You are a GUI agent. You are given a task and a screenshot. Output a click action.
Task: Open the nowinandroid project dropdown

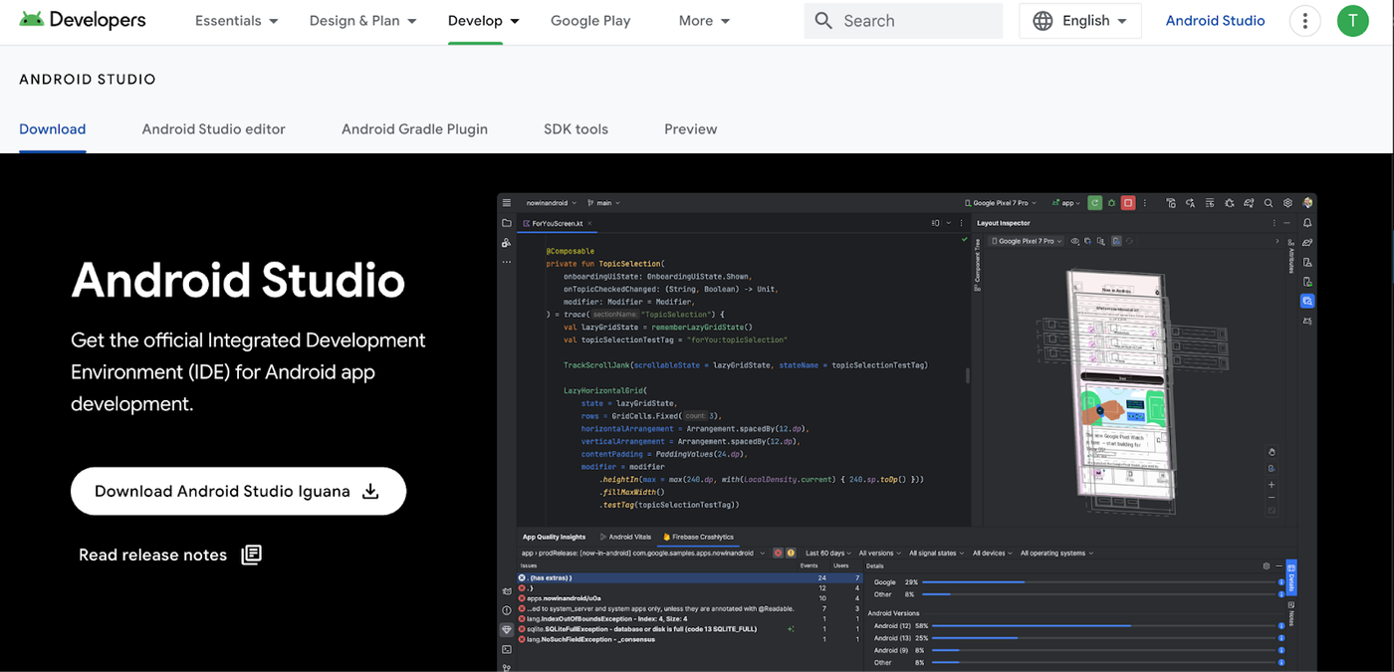point(552,203)
